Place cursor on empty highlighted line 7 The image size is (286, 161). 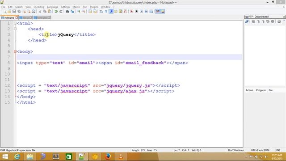(x=129, y=57)
